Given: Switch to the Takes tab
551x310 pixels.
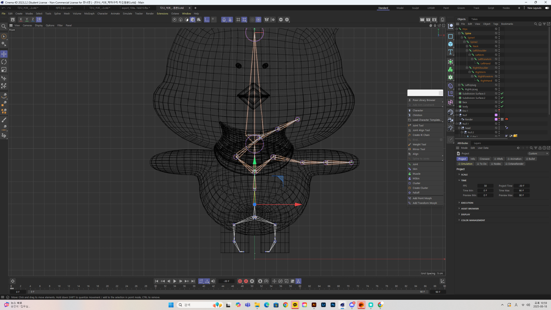Looking at the screenshot, I should [474, 19].
